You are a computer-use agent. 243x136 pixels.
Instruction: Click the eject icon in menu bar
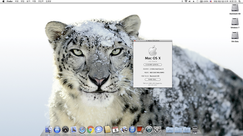coord(194,1)
